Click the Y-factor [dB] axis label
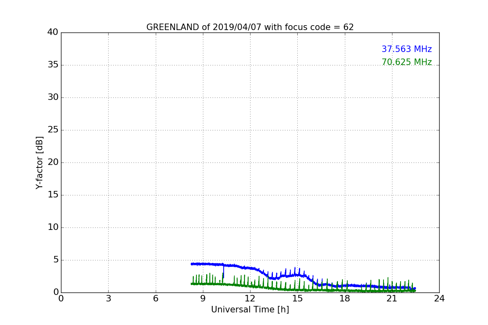This screenshot has height=325, width=488. (x=39, y=162)
